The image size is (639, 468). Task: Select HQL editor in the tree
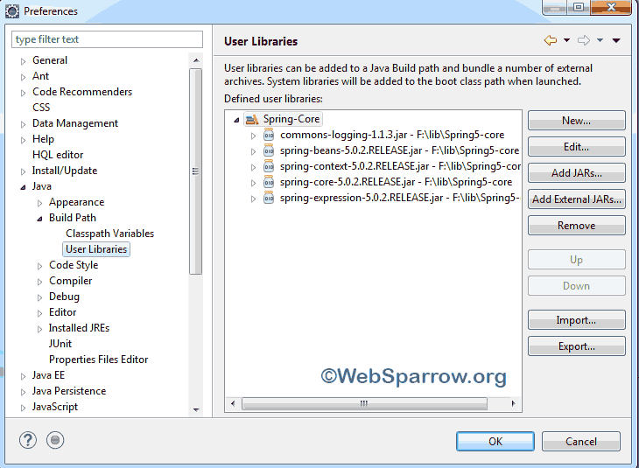(x=58, y=155)
